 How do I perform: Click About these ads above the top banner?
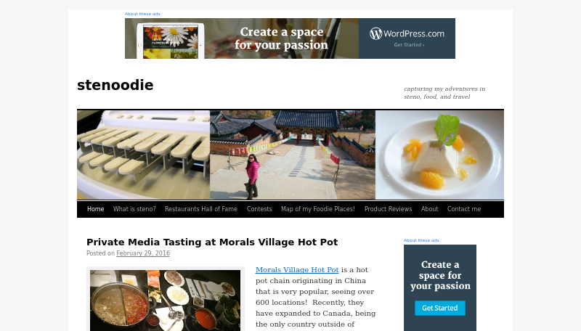[x=142, y=14]
